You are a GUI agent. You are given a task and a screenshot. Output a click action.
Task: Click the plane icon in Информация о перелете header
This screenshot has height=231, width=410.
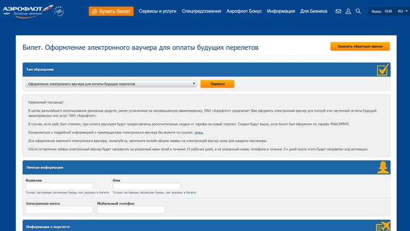click(x=383, y=226)
